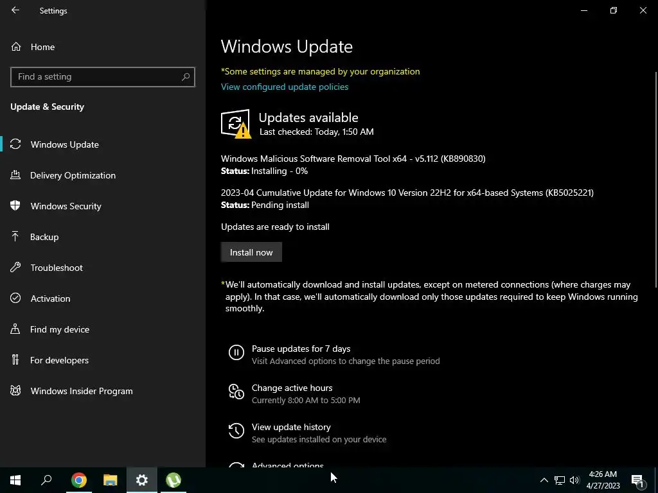This screenshot has width=658, height=493.
Task: Click the active hours clock icon
Action: click(236, 392)
